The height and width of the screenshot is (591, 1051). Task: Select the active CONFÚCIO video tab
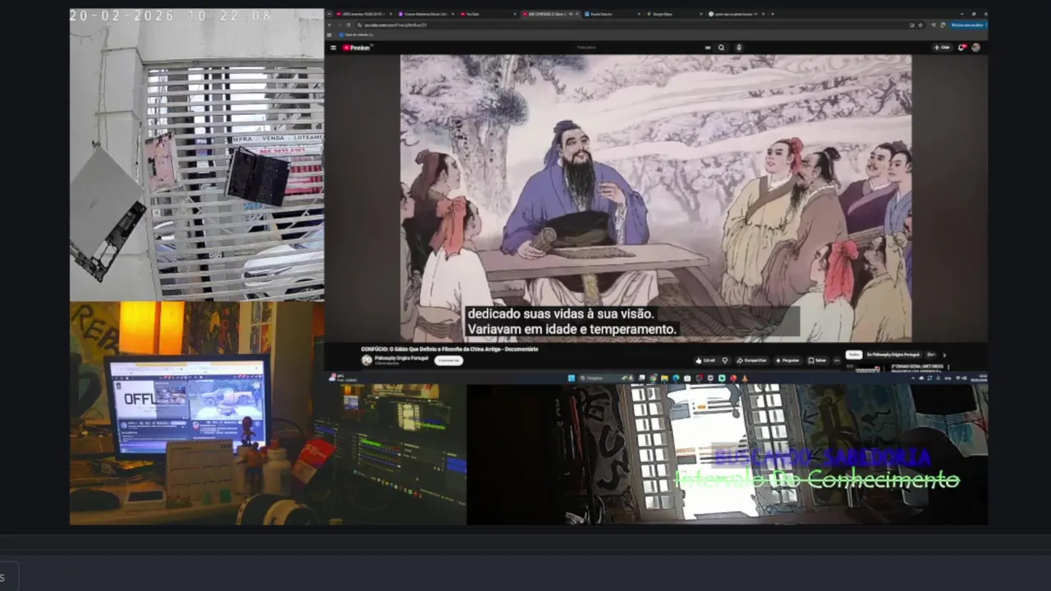[550, 14]
